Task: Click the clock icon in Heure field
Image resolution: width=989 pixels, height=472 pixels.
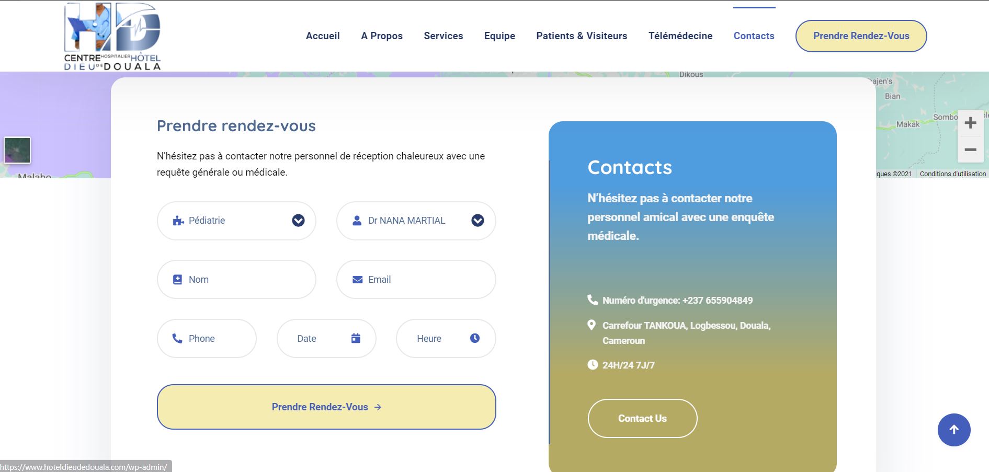Action: 474,338
